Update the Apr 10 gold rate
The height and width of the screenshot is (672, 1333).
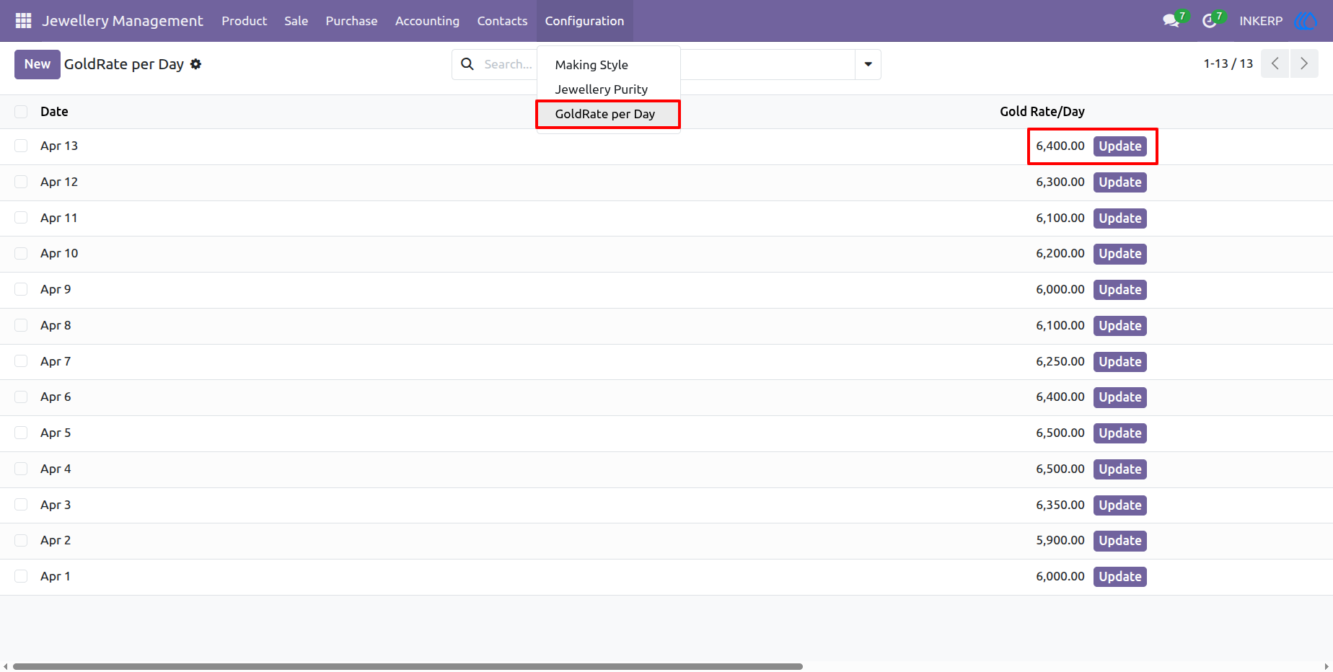pyautogui.click(x=1119, y=254)
